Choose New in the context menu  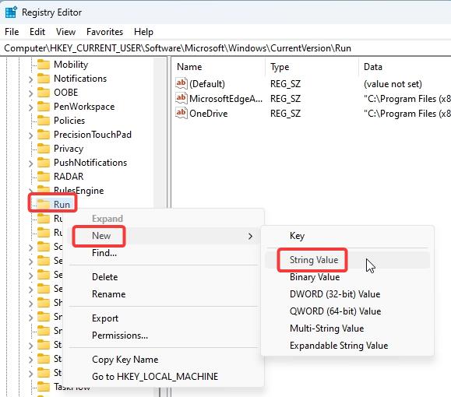[x=163, y=236]
